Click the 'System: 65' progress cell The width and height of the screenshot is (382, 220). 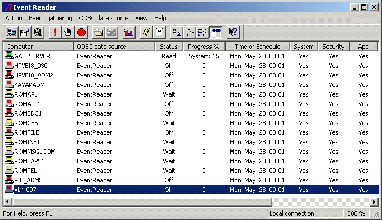tap(204, 56)
